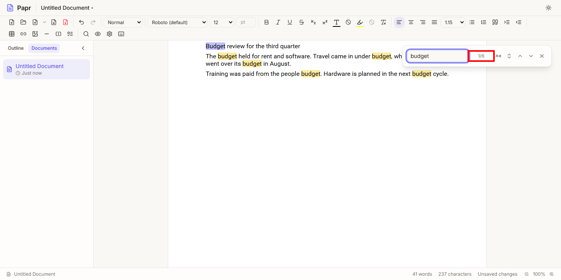The width and height of the screenshot is (561, 280).
Task: Collapse the sidebar panel
Action: 83,48
